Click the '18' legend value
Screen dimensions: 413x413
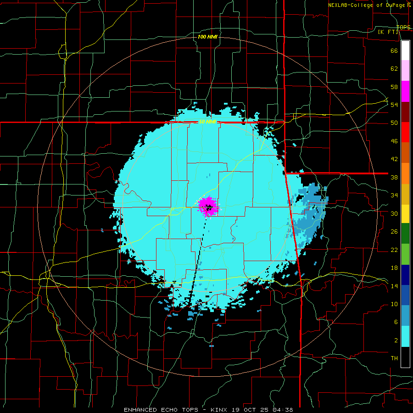[x=394, y=268]
